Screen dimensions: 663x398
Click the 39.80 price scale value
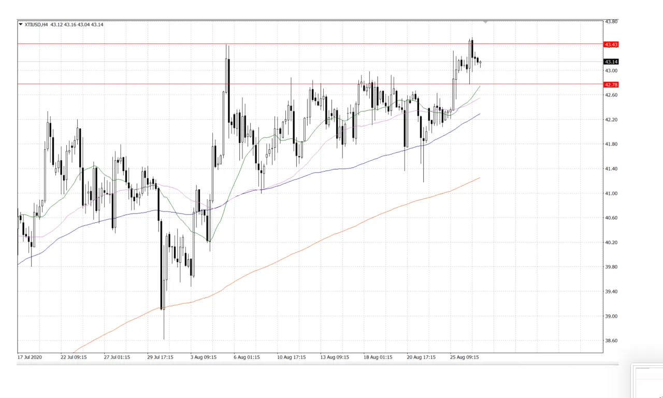[611, 267]
